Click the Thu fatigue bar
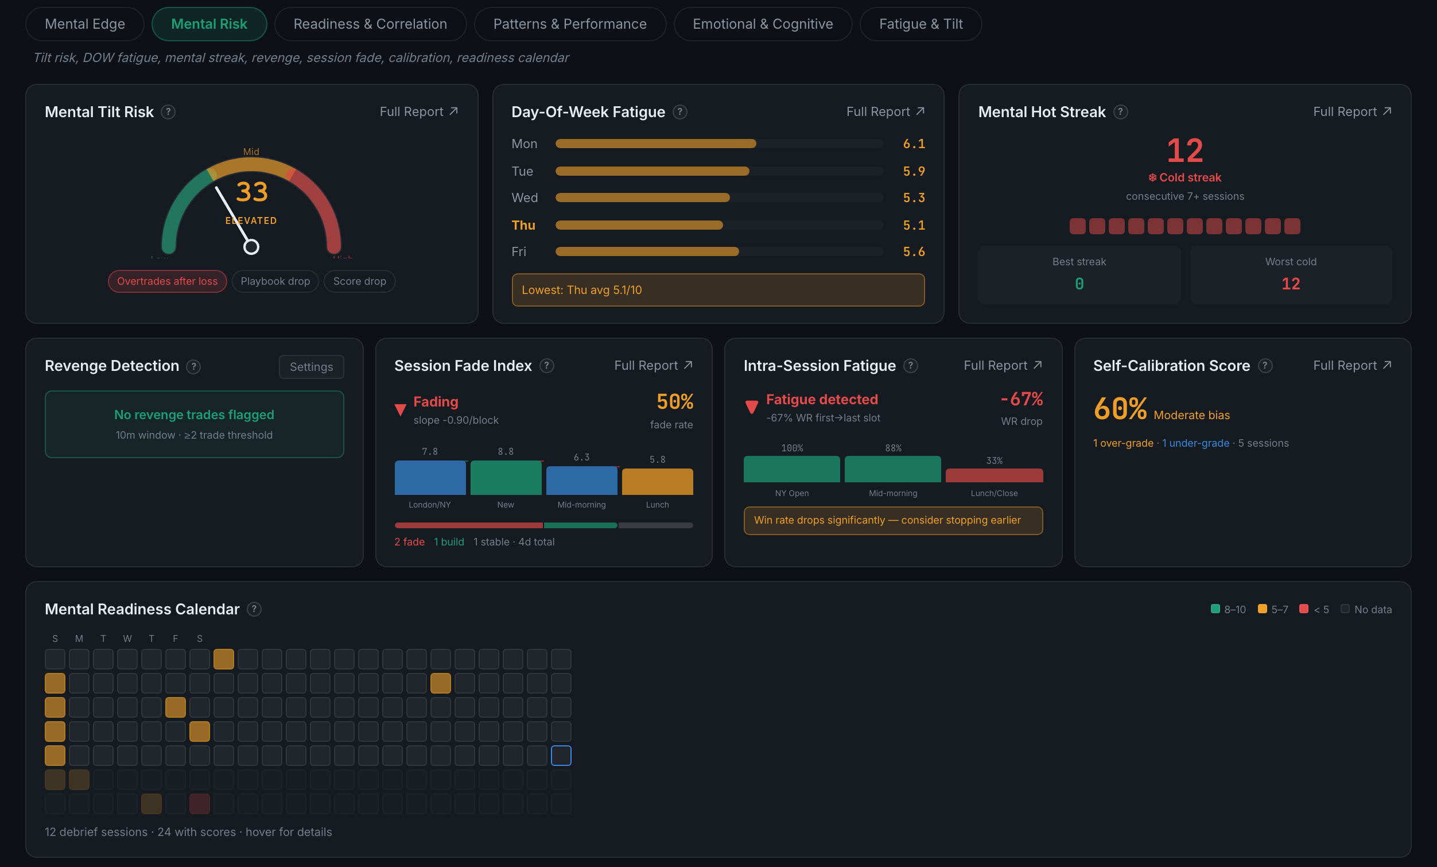1437x867 pixels. pos(719,225)
